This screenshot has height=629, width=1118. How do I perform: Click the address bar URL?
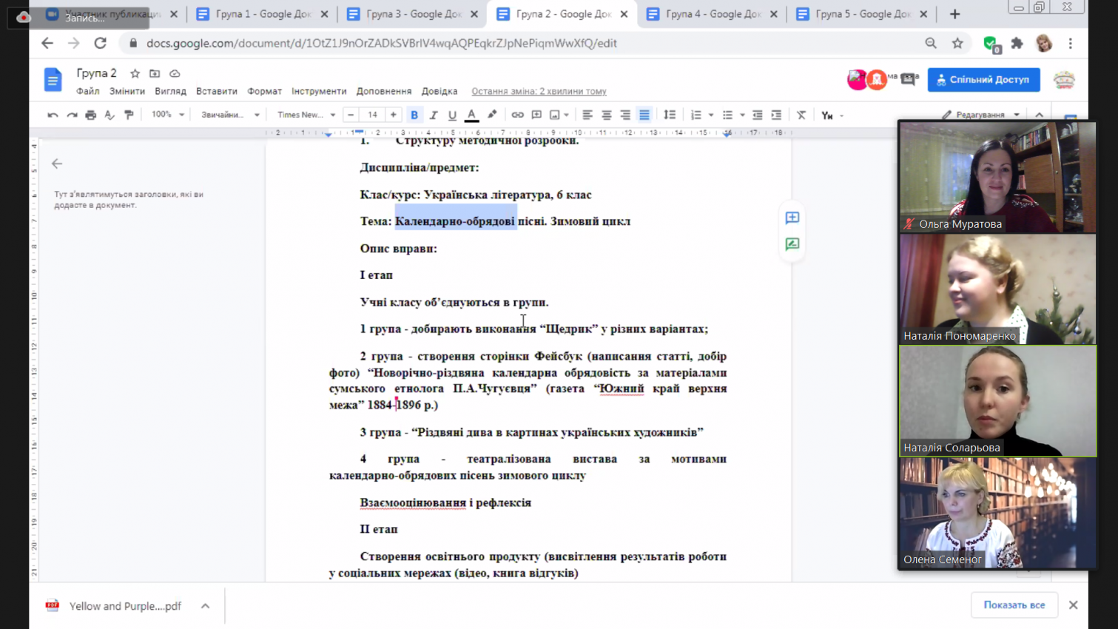(x=381, y=43)
